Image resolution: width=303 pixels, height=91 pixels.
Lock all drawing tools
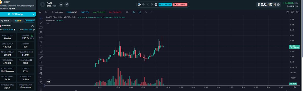pyautogui.click(x=41, y=78)
